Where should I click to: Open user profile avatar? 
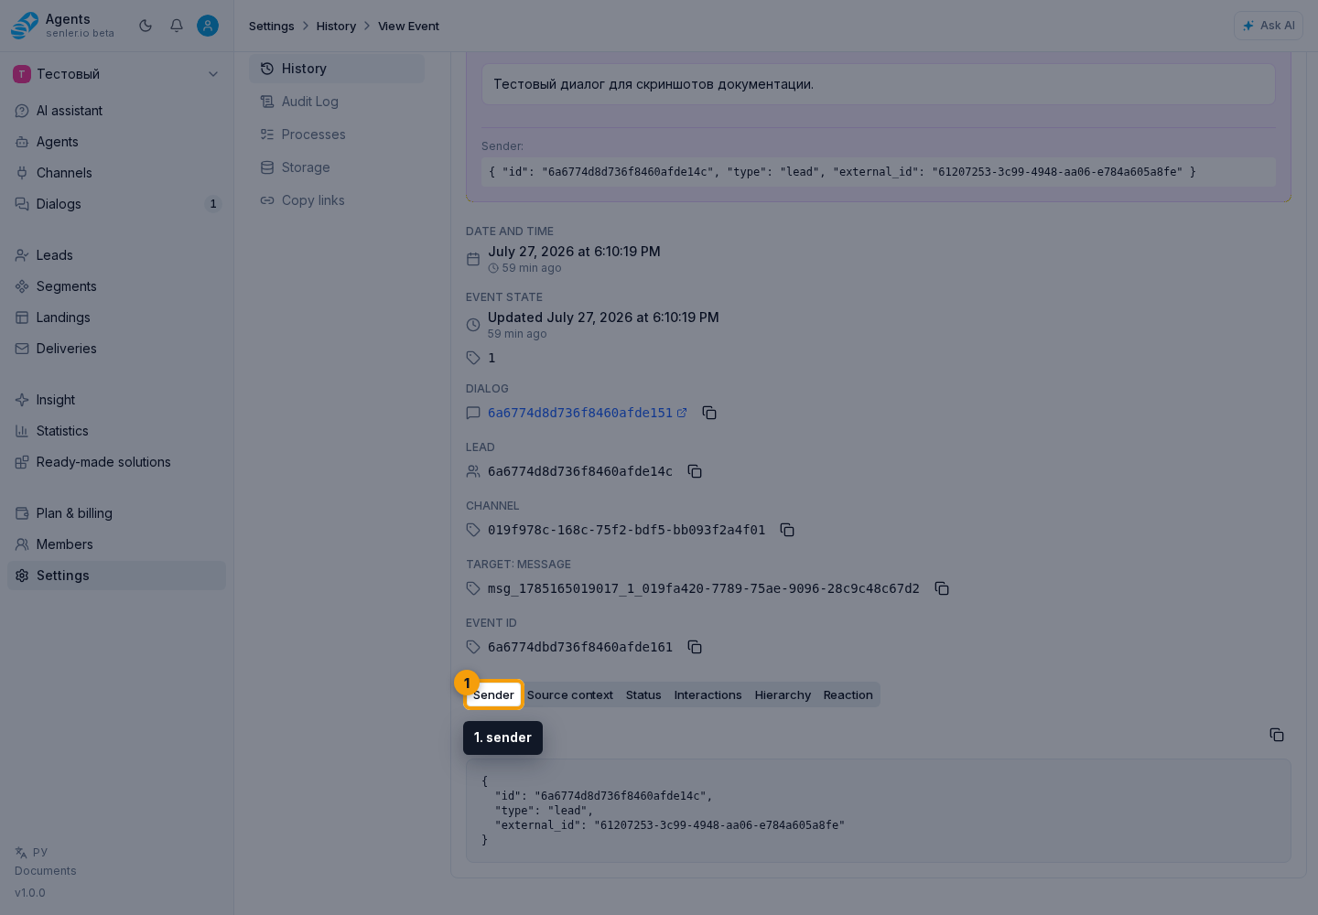point(208,26)
